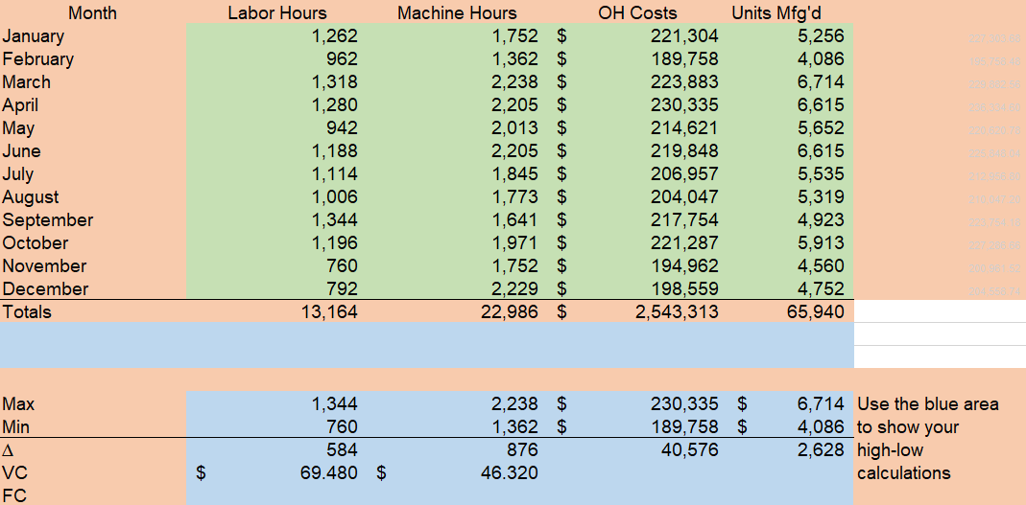Select May labor hours 942
This screenshot has height=505, width=1026.
[342, 128]
